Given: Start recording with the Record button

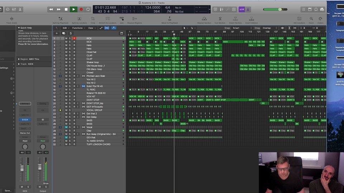Looking at the screenshot, I should tap(81, 9).
